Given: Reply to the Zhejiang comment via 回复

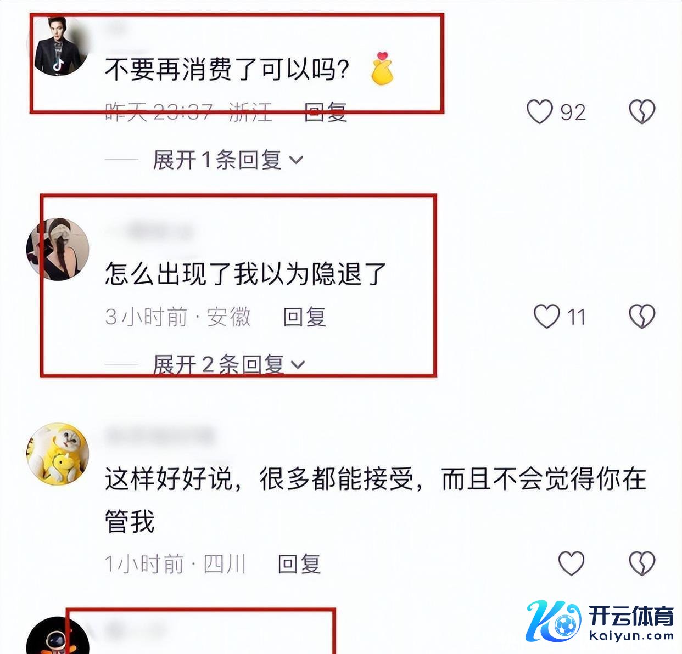Looking at the screenshot, I should coord(326,112).
